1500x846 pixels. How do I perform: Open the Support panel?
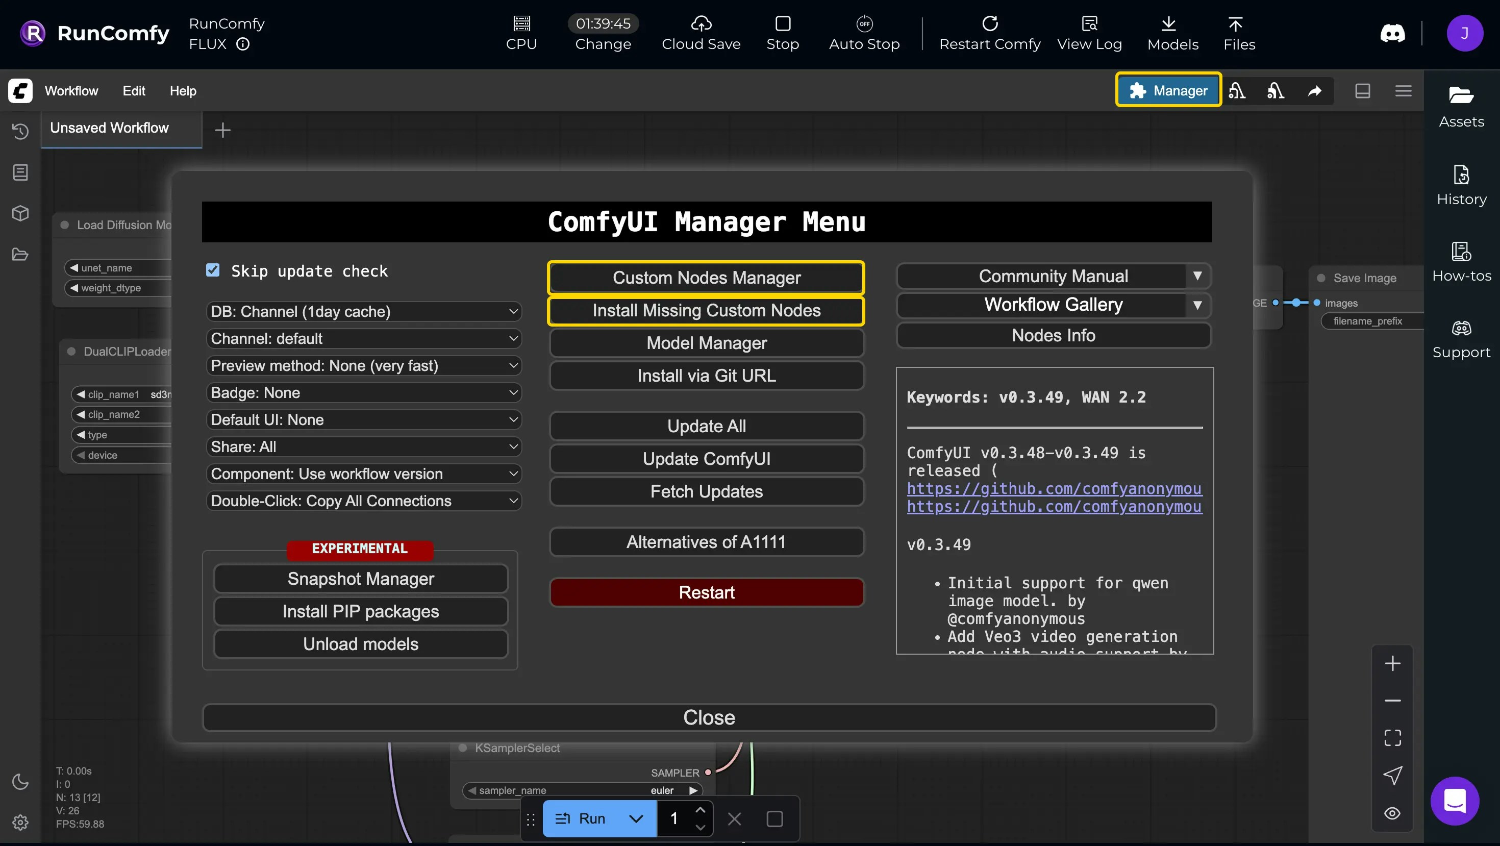[1461, 339]
